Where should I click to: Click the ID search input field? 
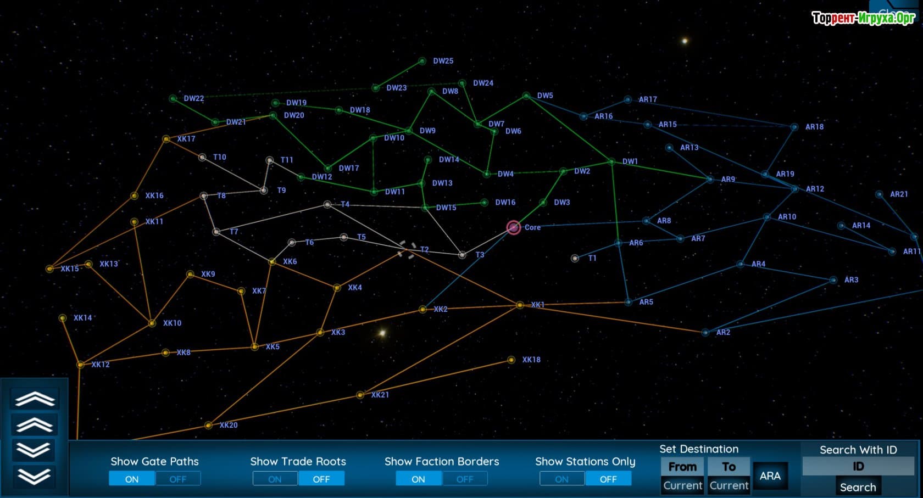pos(858,466)
